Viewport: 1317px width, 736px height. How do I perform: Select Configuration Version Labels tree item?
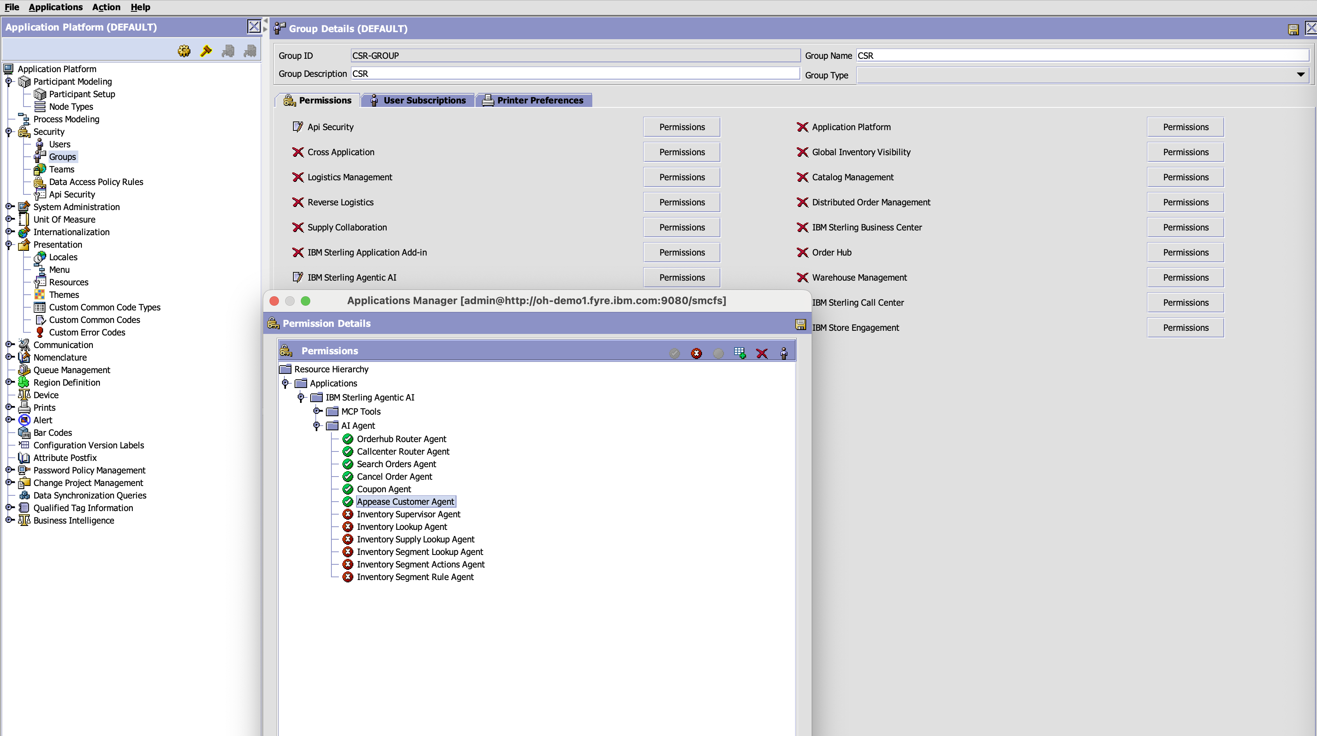pyautogui.click(x=89, y=446)
